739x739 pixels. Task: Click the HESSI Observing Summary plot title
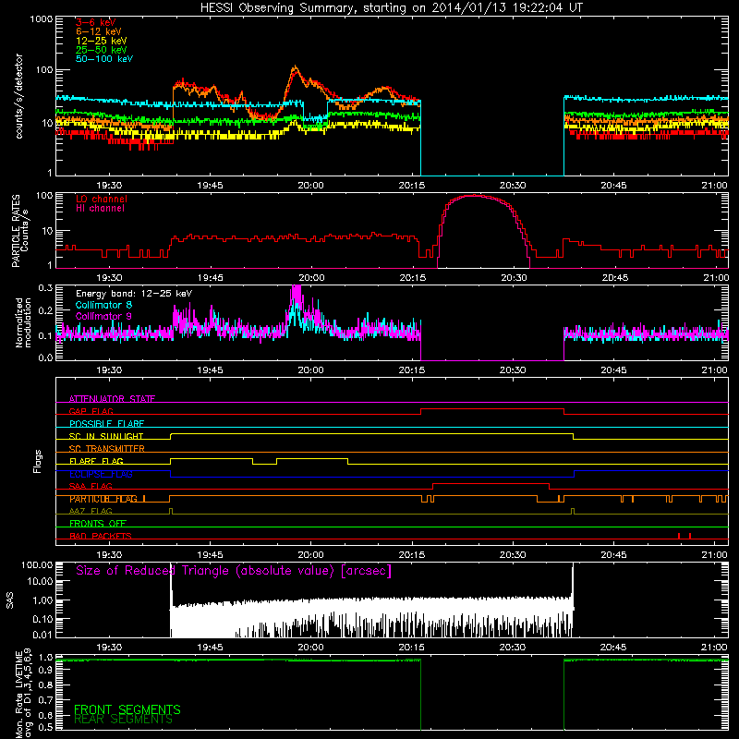tap(391, 8)
